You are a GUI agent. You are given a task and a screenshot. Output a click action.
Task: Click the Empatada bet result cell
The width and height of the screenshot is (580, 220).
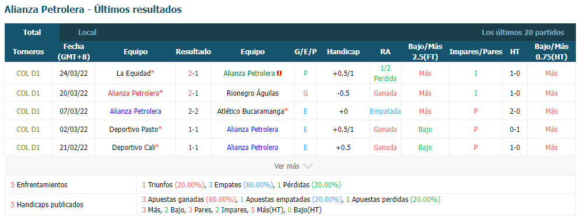click(385, 111)
